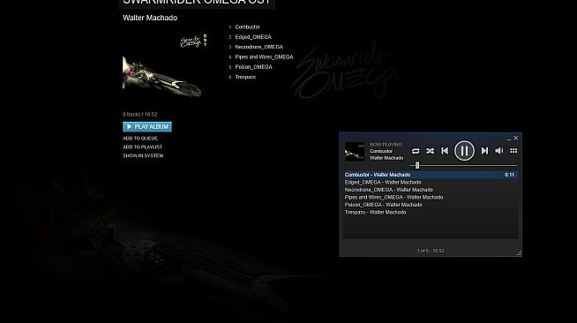Add the album to playlist
Viewport: 577px width, 323px height.
click(x=142, y=146)
